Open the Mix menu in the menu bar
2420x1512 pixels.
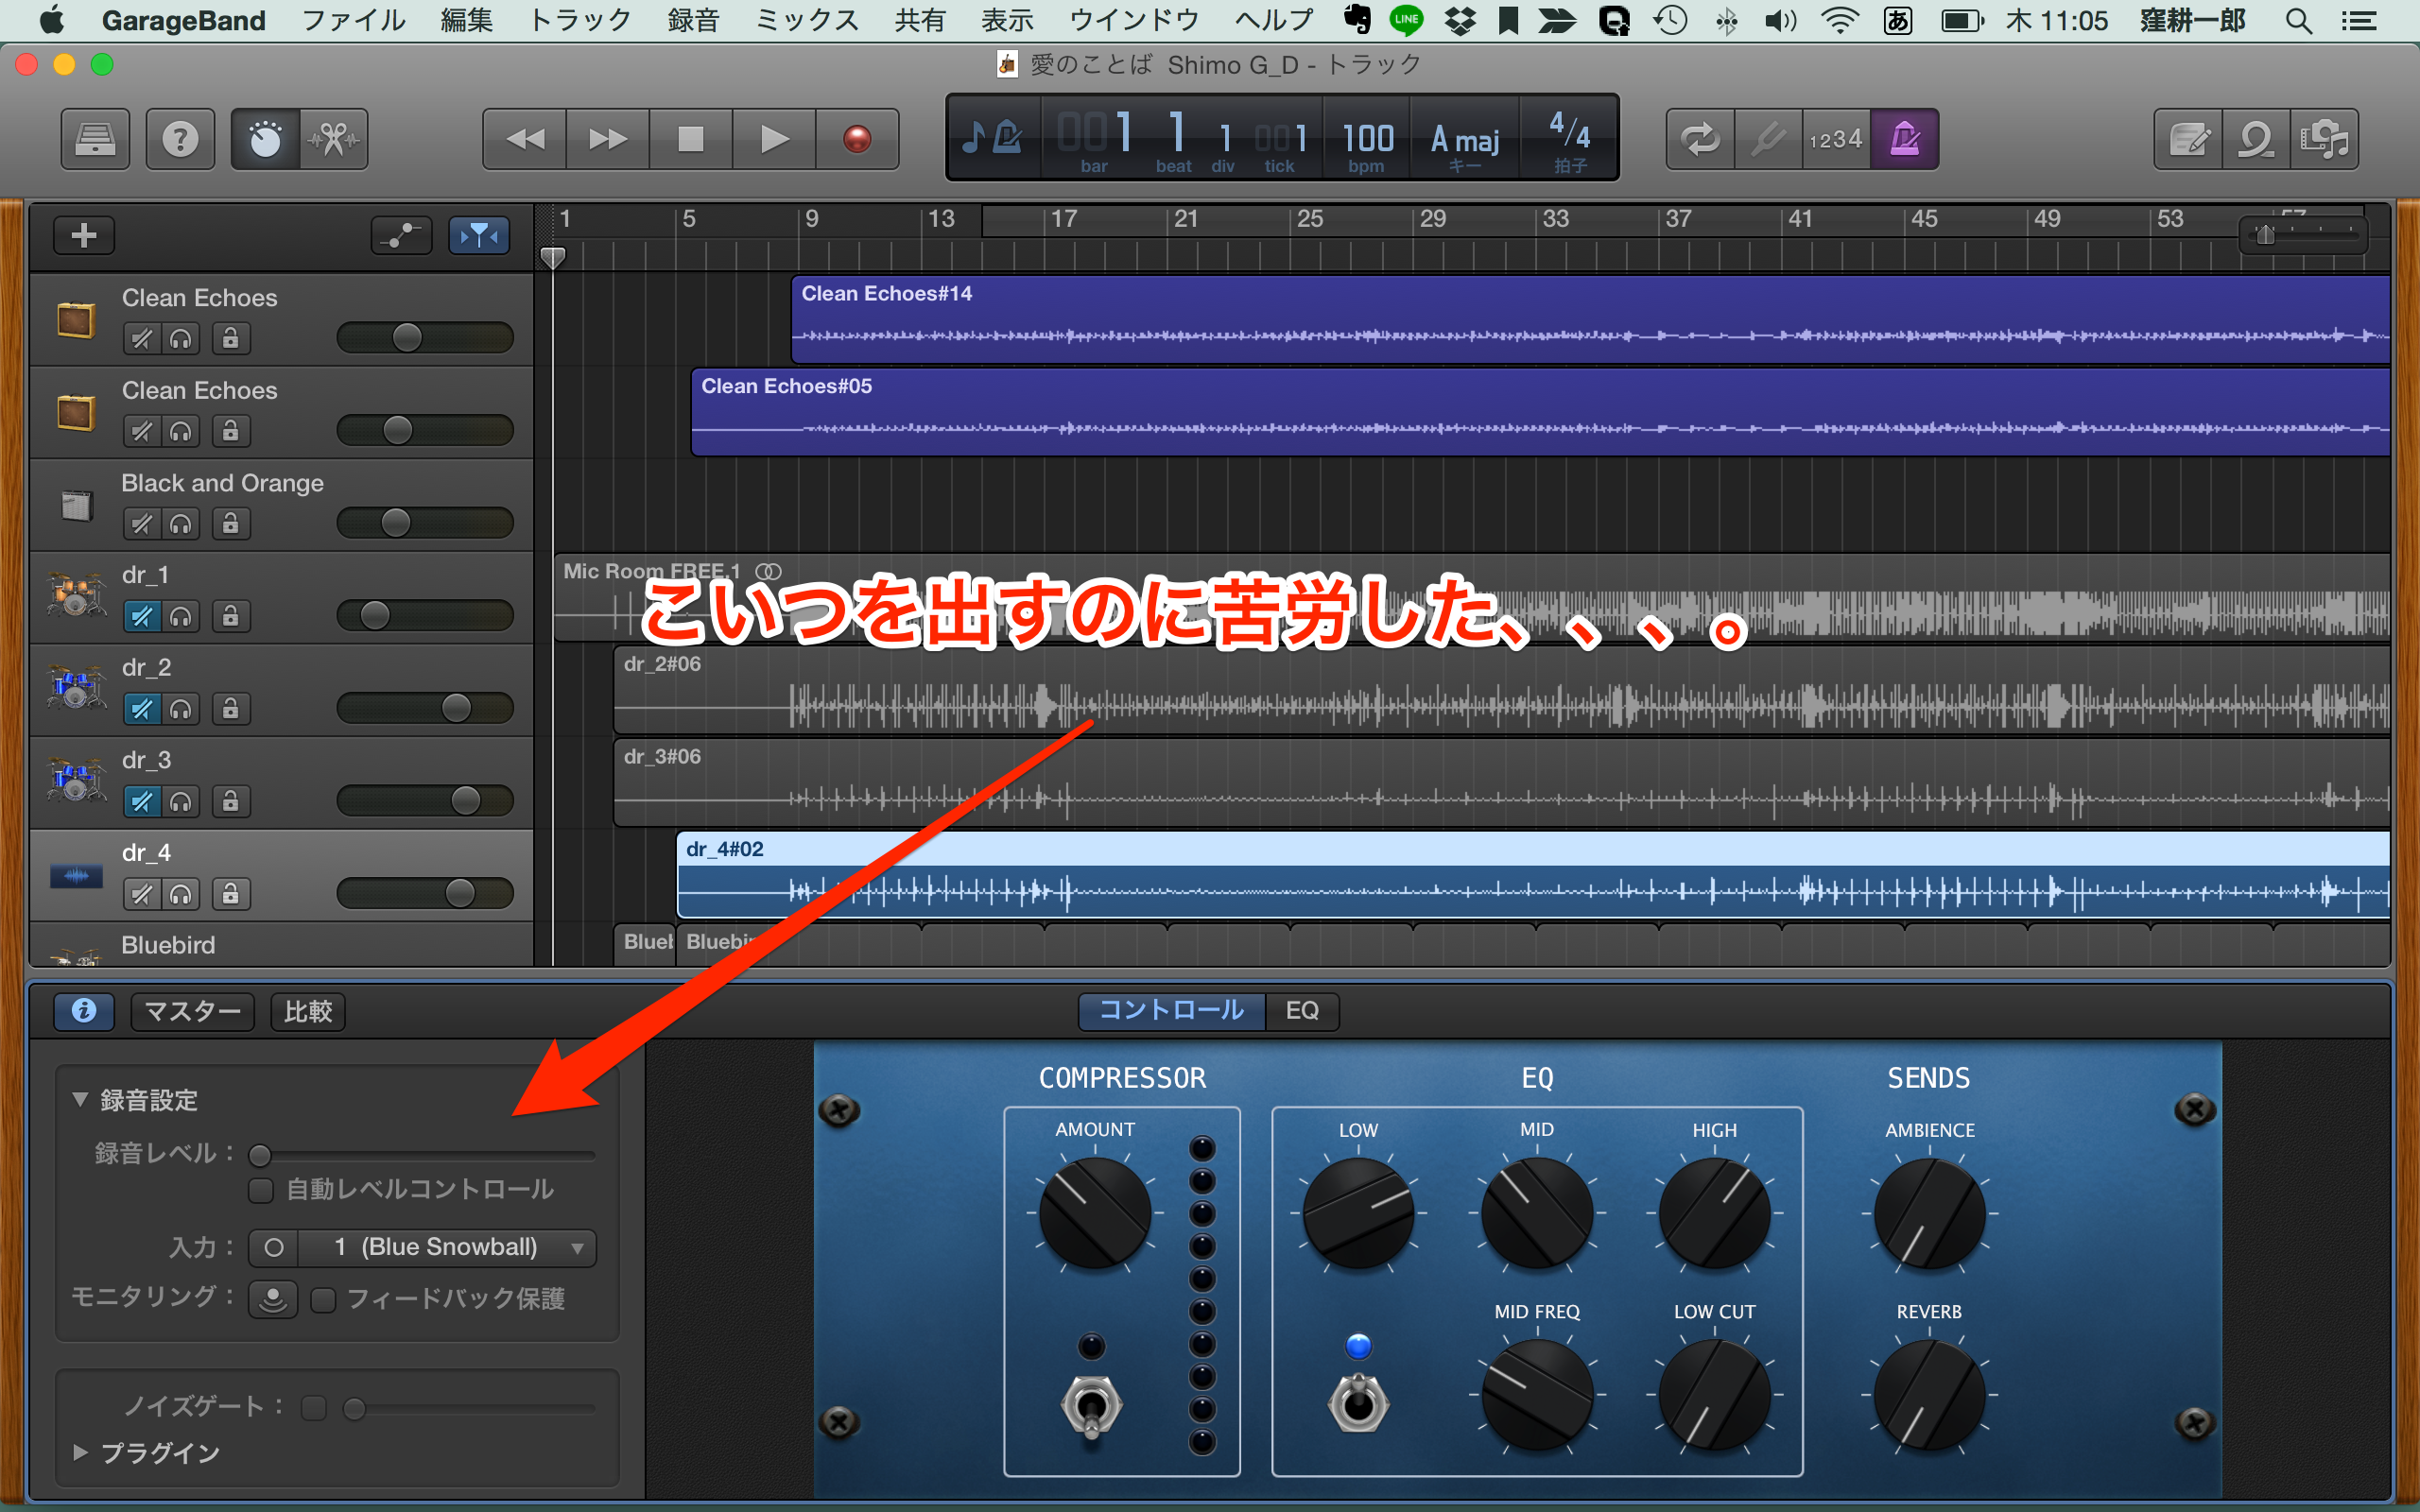coord(806,20)
